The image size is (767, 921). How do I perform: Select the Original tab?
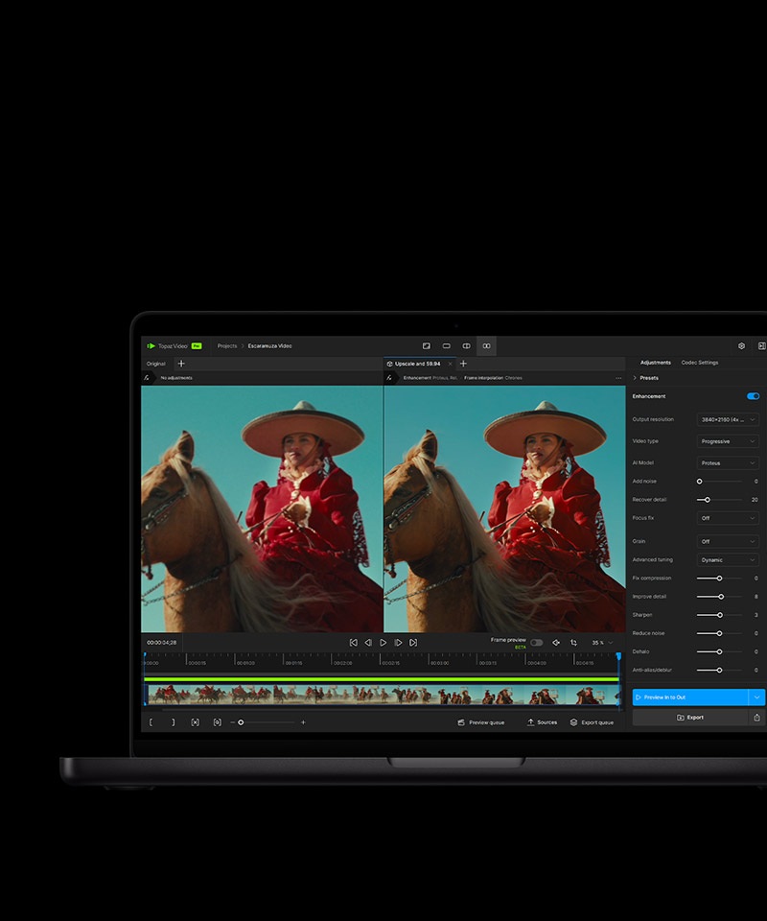coord(155,364)
